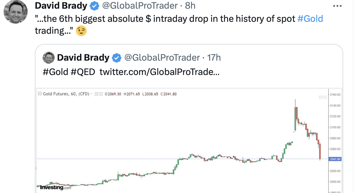Image resolution: width=363 pixels, height=193 pixels.
Task: Click the winking face emoji
Action: click(x=81, y=31)
